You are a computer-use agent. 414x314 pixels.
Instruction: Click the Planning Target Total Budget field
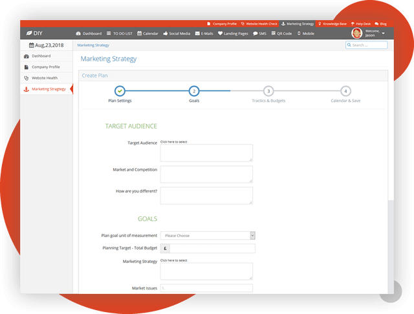(x=212, y=248)
